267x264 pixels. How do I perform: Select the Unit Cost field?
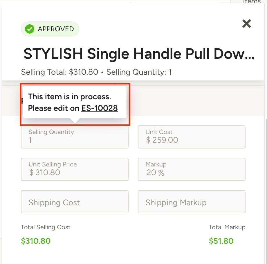click(192, 137)
